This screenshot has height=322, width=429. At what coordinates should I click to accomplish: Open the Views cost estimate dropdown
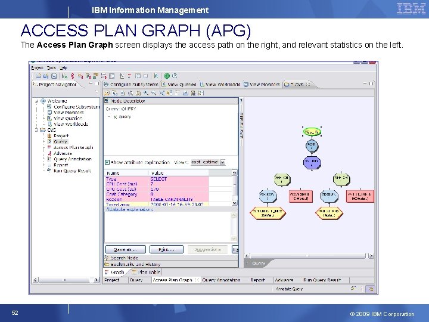(222, 162)
